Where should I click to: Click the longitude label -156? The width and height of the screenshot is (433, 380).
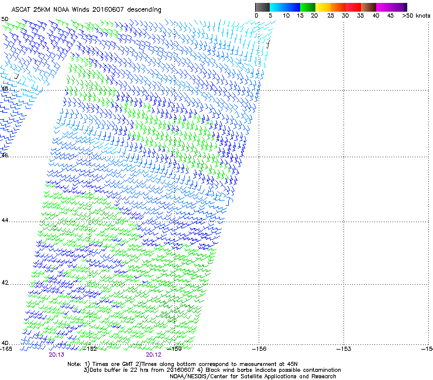[259, 349]
